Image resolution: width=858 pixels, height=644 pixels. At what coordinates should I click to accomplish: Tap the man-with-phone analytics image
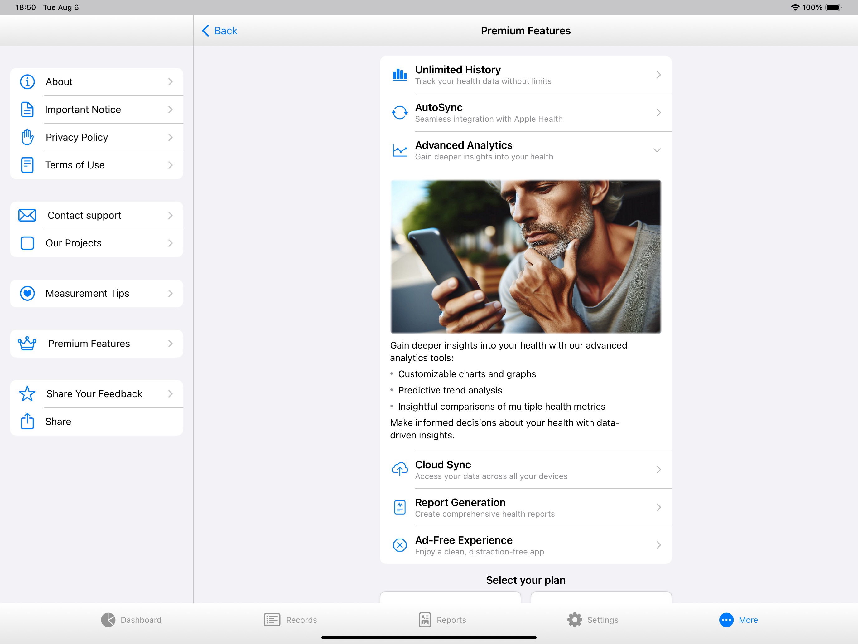[526, 256]
